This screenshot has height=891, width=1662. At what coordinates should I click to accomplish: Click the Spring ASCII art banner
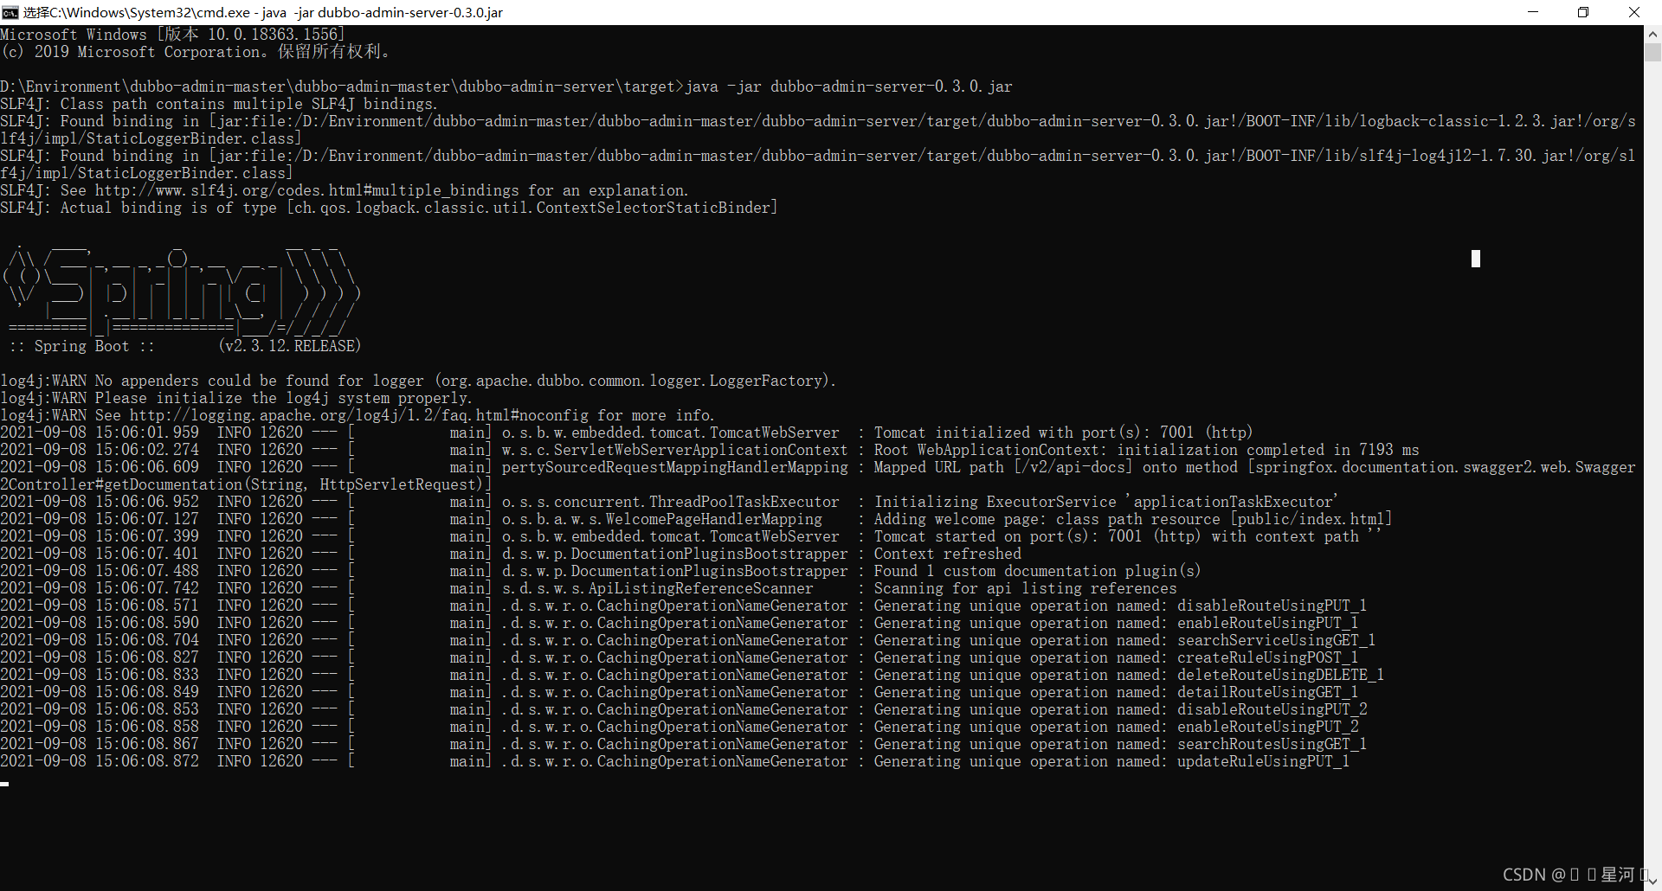pyautogui.click(x=181, y=290)
